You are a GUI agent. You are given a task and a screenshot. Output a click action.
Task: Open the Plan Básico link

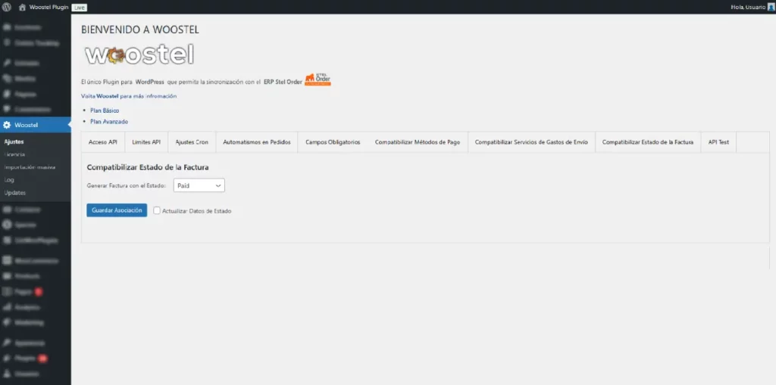(105, 110)
